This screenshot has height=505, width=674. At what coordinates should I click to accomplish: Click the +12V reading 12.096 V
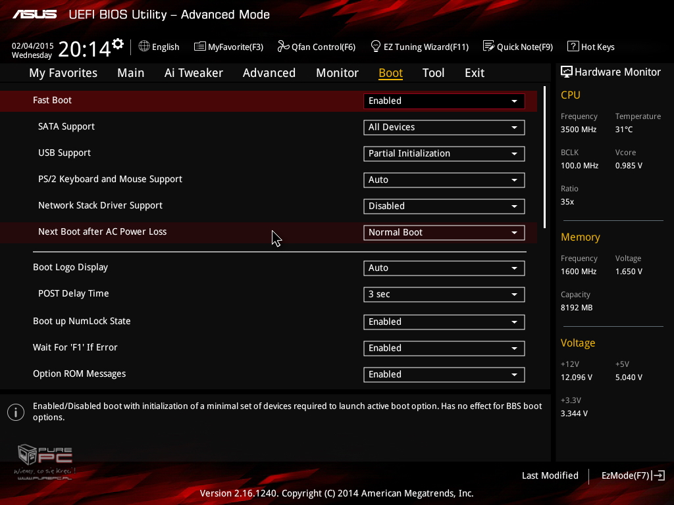(577, 377)
